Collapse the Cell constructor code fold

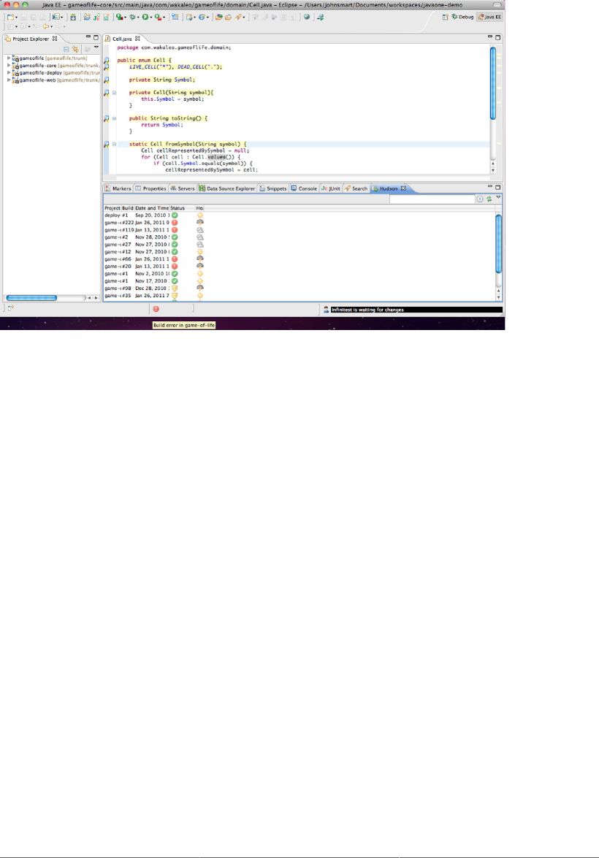(115, 93)
